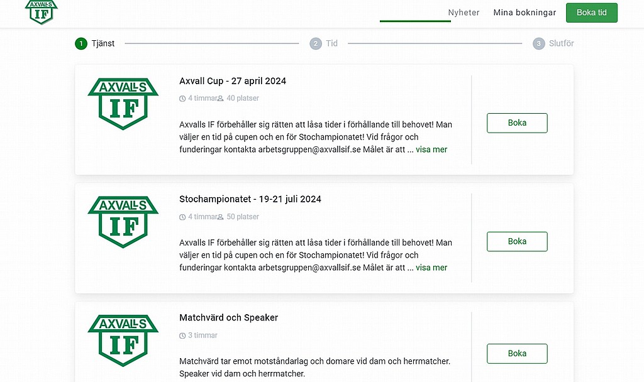The image size is (644, 382).
Task: Select step 1 Tjänst circle
Action: [x=81, y=43]
